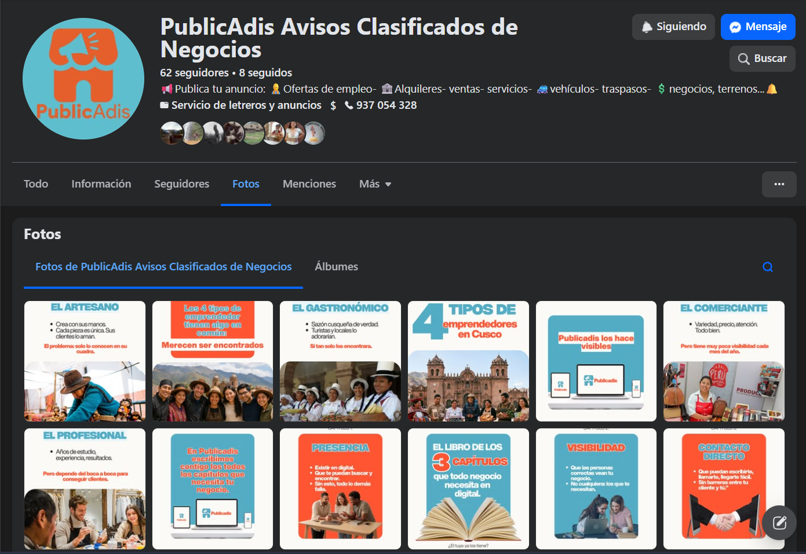
Task: Click the phone number 937 054 328
Action: 386,105
